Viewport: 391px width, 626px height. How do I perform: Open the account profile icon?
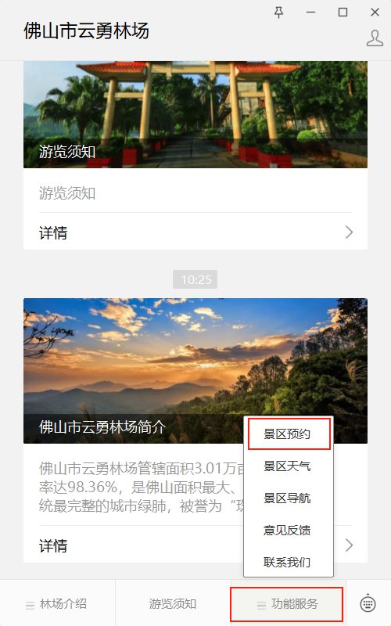pyautogui.click(x=375, y=38)
